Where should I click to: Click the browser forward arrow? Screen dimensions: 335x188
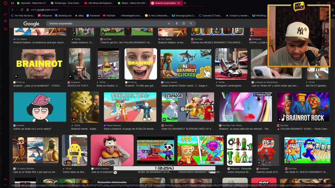(17, 10)
